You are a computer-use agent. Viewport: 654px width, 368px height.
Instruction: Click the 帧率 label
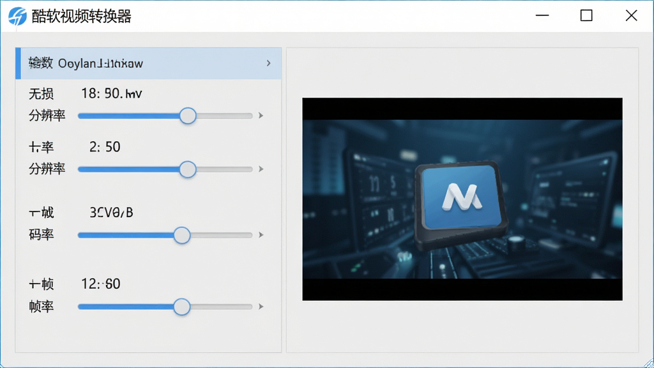[x=42, y=307]
